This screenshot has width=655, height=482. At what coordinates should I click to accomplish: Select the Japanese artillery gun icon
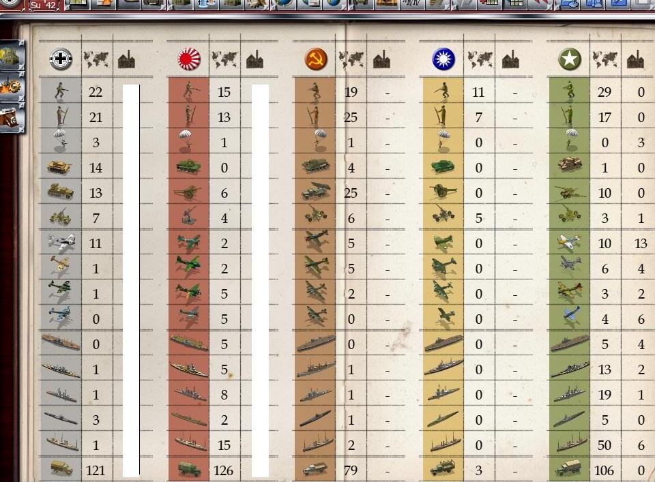coord(188,192)
